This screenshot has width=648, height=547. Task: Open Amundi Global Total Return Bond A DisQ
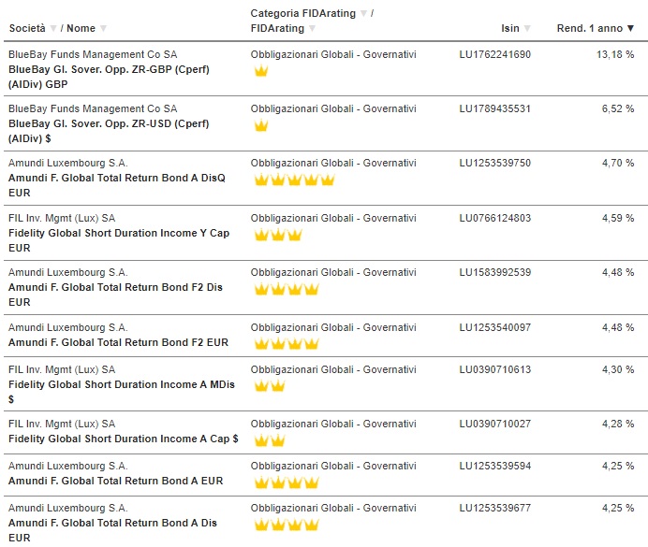(117, 185)
